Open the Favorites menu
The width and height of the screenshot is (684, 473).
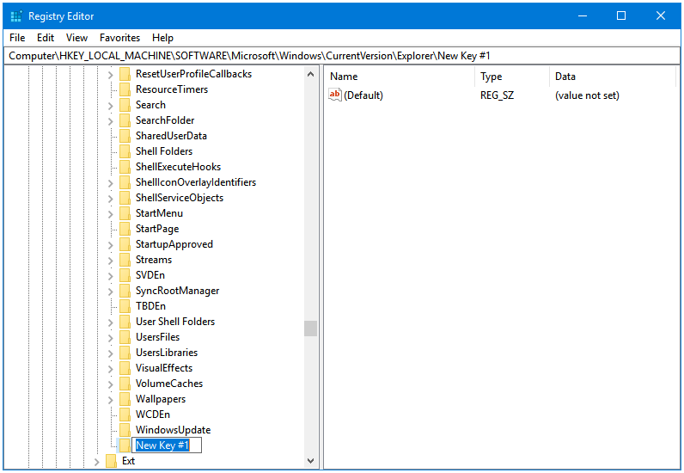[x=119, y=38]
